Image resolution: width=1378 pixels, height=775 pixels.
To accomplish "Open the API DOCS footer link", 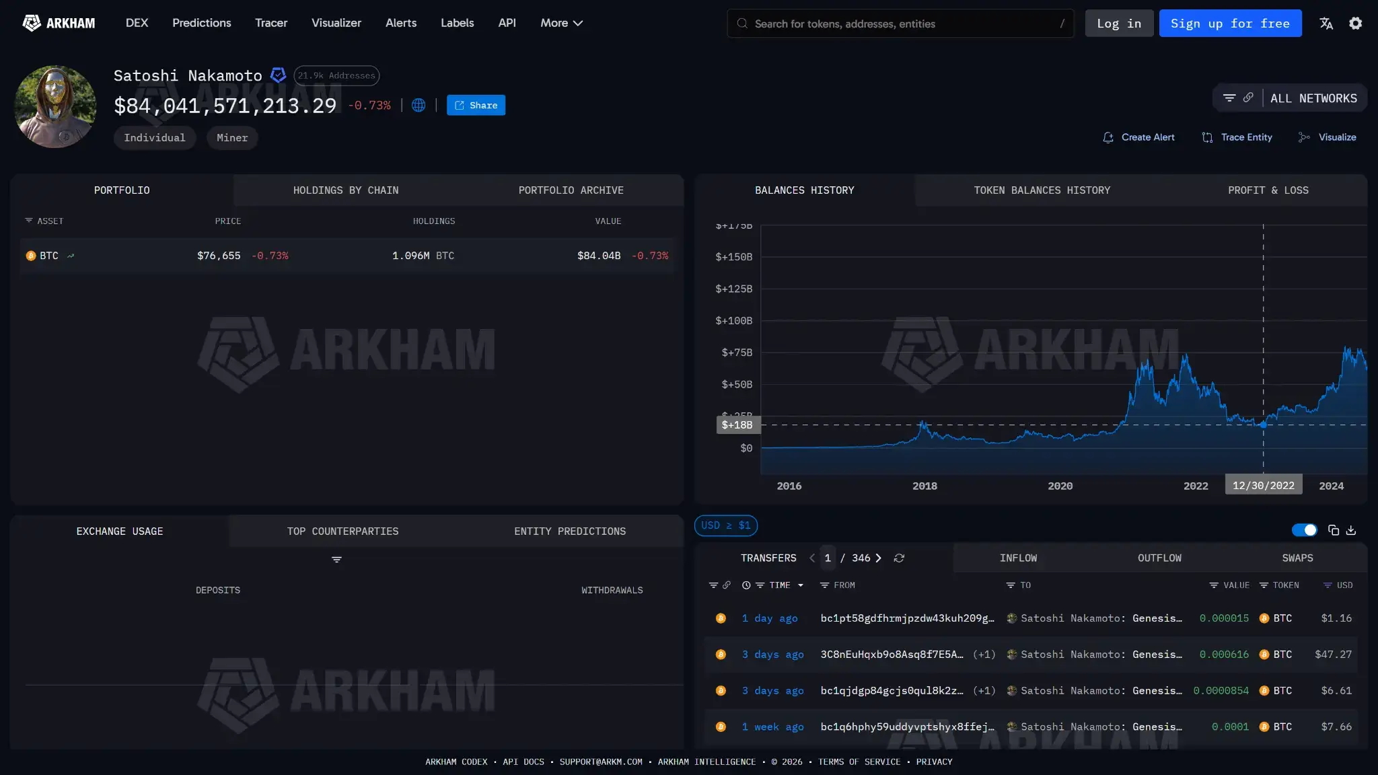I will coord(523,762).
